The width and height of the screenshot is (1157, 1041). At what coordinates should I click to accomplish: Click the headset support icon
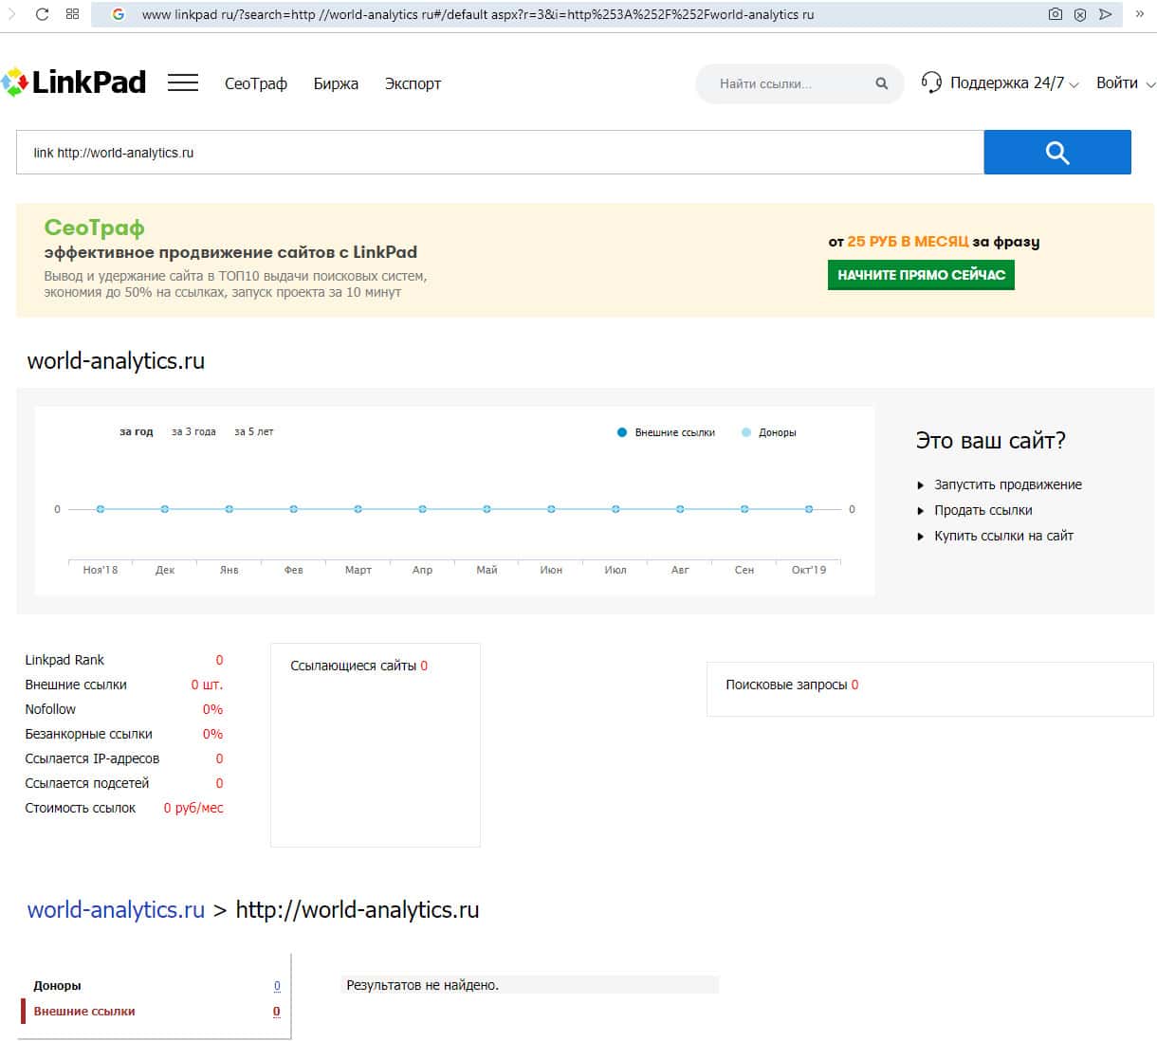(x=931, y=83)
